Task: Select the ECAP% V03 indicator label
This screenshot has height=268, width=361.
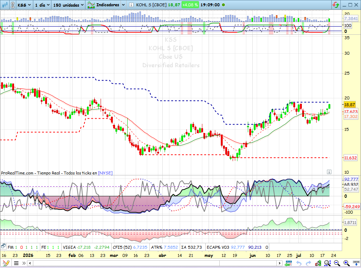Action: (x=218, y=247)
